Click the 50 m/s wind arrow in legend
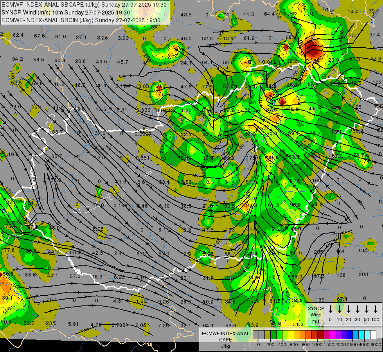 point(367,309)
